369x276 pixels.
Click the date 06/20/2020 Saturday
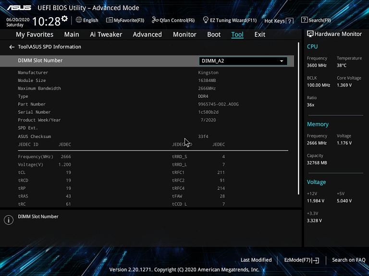click(18, 22)
